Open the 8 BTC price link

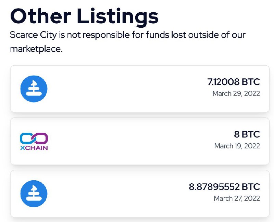pyautogui.click(x=247, y=134)
